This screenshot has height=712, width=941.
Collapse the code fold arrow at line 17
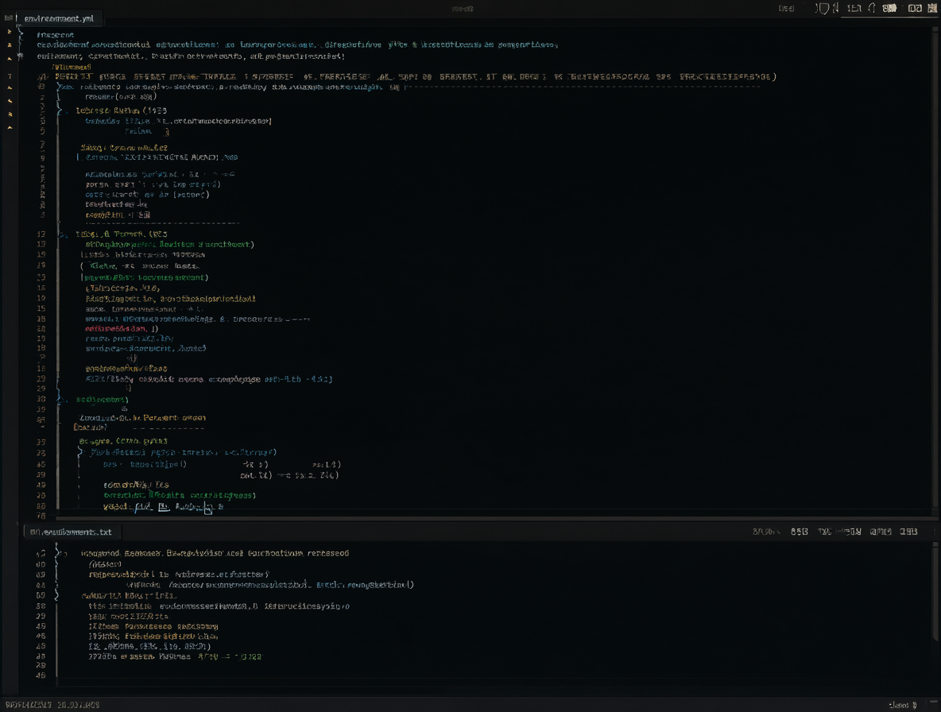coord(63,234)
